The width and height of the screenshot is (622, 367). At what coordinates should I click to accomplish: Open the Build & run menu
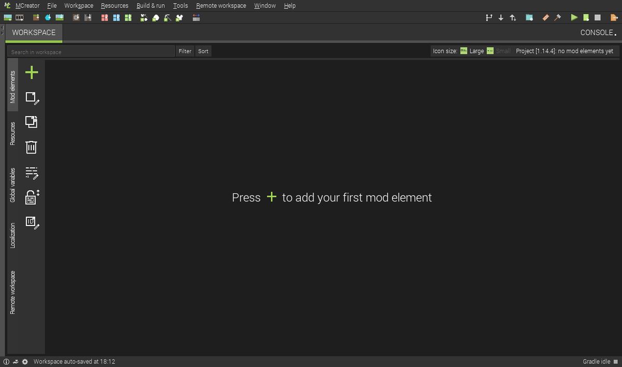point(150,6)
